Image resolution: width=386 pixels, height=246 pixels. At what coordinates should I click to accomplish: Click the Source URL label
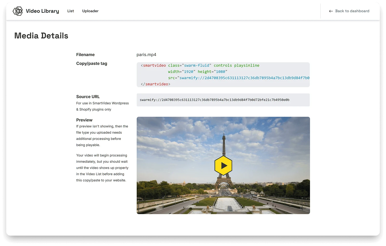click(x=88, y=97)
